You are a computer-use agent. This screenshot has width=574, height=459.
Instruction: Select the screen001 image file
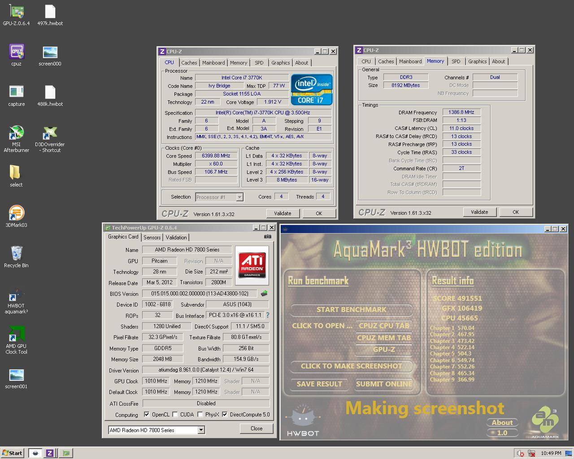(16, 378)
